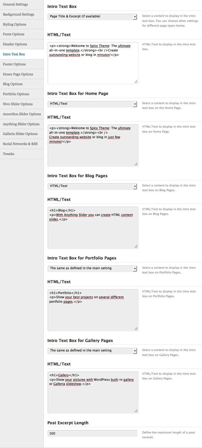Open Intro Text Box for Home Page dropdown

(x=92, y=104)
